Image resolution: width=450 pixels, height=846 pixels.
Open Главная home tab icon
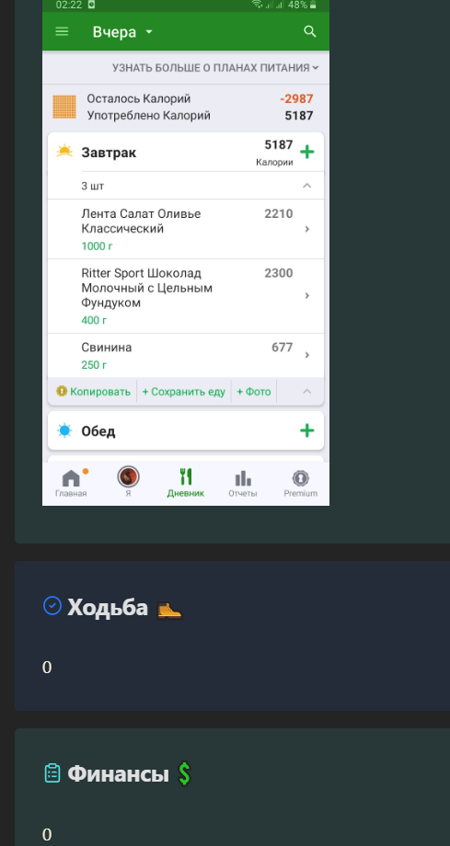(x=71, y=478)
